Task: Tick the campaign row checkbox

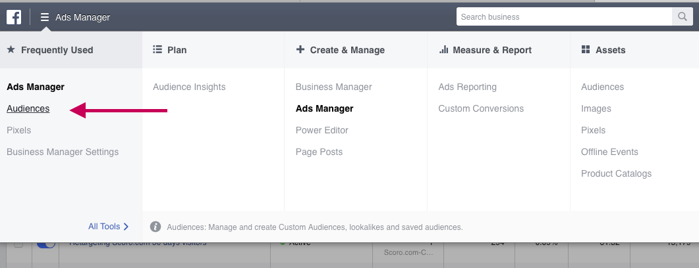Action: (x=18, y=244)
